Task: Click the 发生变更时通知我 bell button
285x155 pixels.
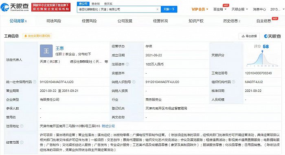Action: [x=37, y=36]
